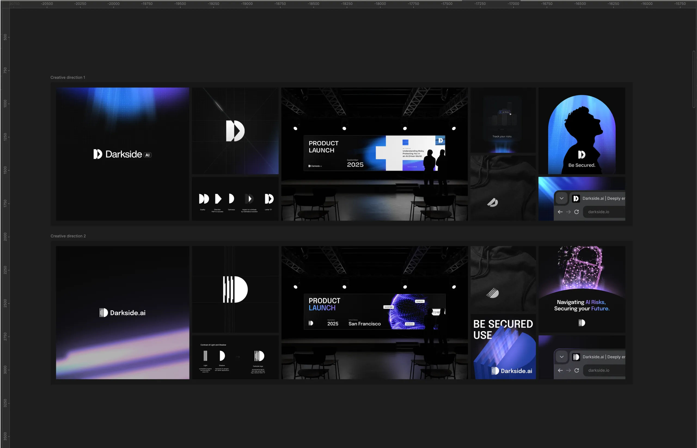Click back arrow in Creative direction 1 browser mockup
This screenshot has height=448, width=697.
tap(560, 212)
